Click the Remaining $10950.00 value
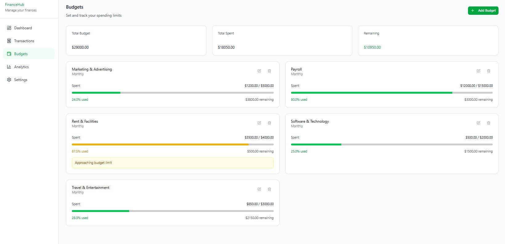Screen dimensions: 505x244 pos(372,47)
